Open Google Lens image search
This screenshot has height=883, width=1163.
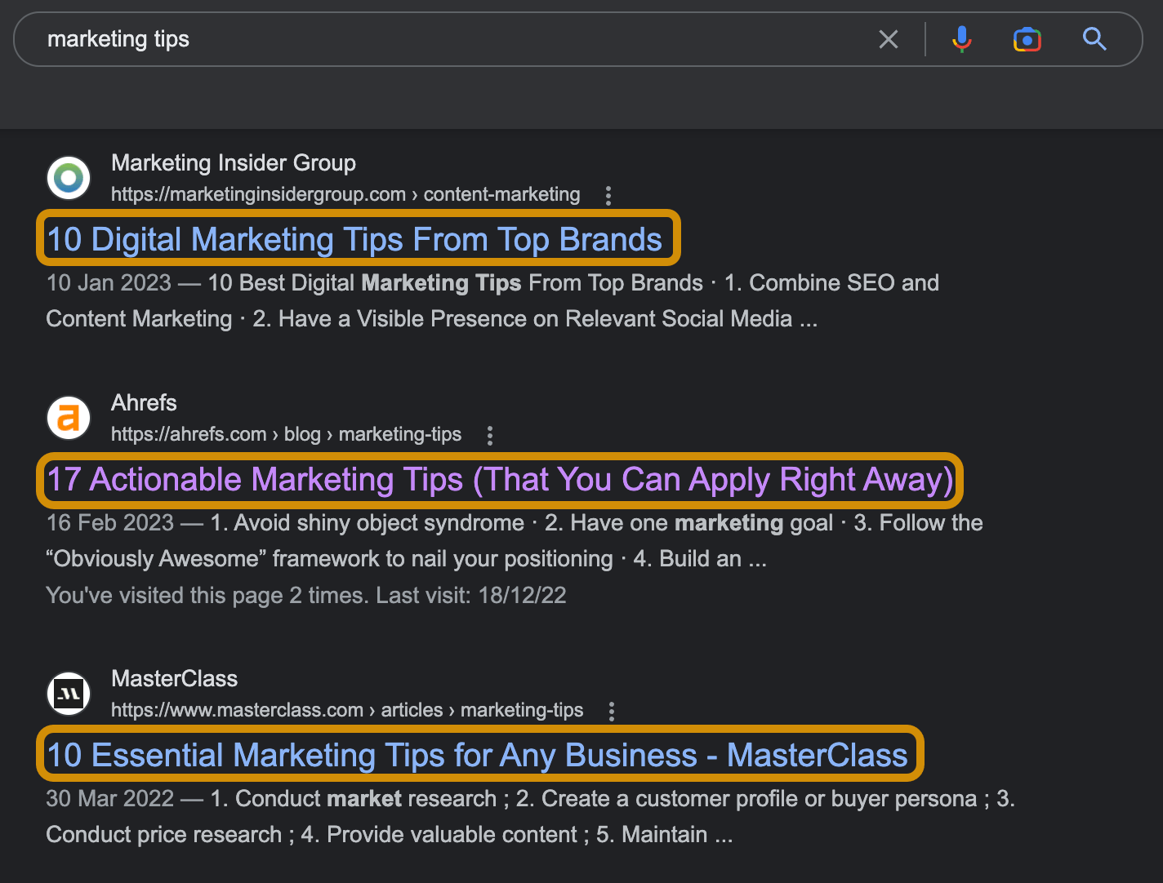pyautogui.click(x=1027, y=38)
